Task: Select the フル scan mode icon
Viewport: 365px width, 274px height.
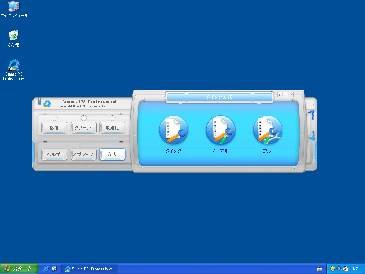Action: click(267, 130)
